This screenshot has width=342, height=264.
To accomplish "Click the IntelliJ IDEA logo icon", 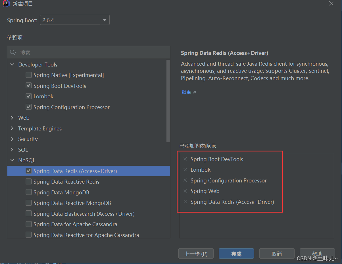I will pyautogui.click(x=6, y=4).
